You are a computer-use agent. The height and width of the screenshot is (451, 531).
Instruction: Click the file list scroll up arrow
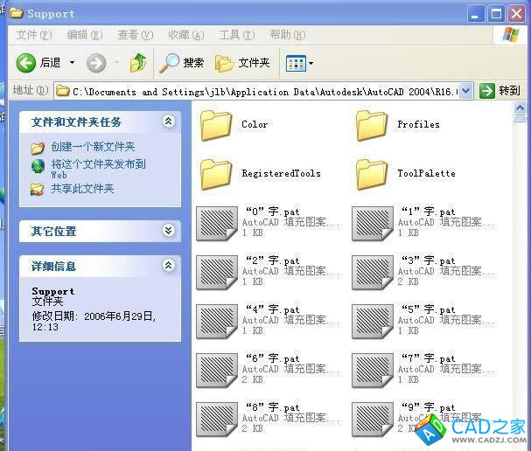[520, 108]
